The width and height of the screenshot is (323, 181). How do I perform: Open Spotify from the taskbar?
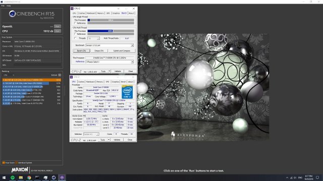(13, 177)
